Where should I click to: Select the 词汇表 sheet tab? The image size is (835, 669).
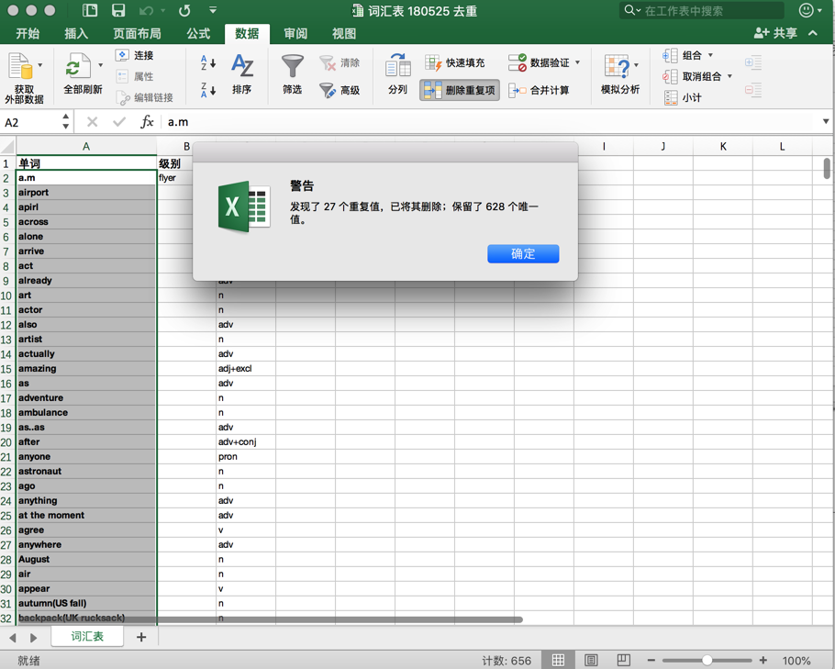(x=87, y=637)
